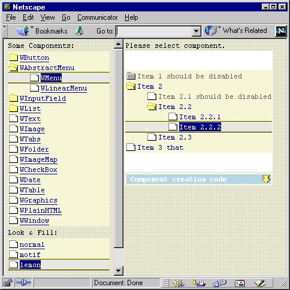Click the page icon beside Item 2.3
The image size is (290, 290).
point(152,137)
